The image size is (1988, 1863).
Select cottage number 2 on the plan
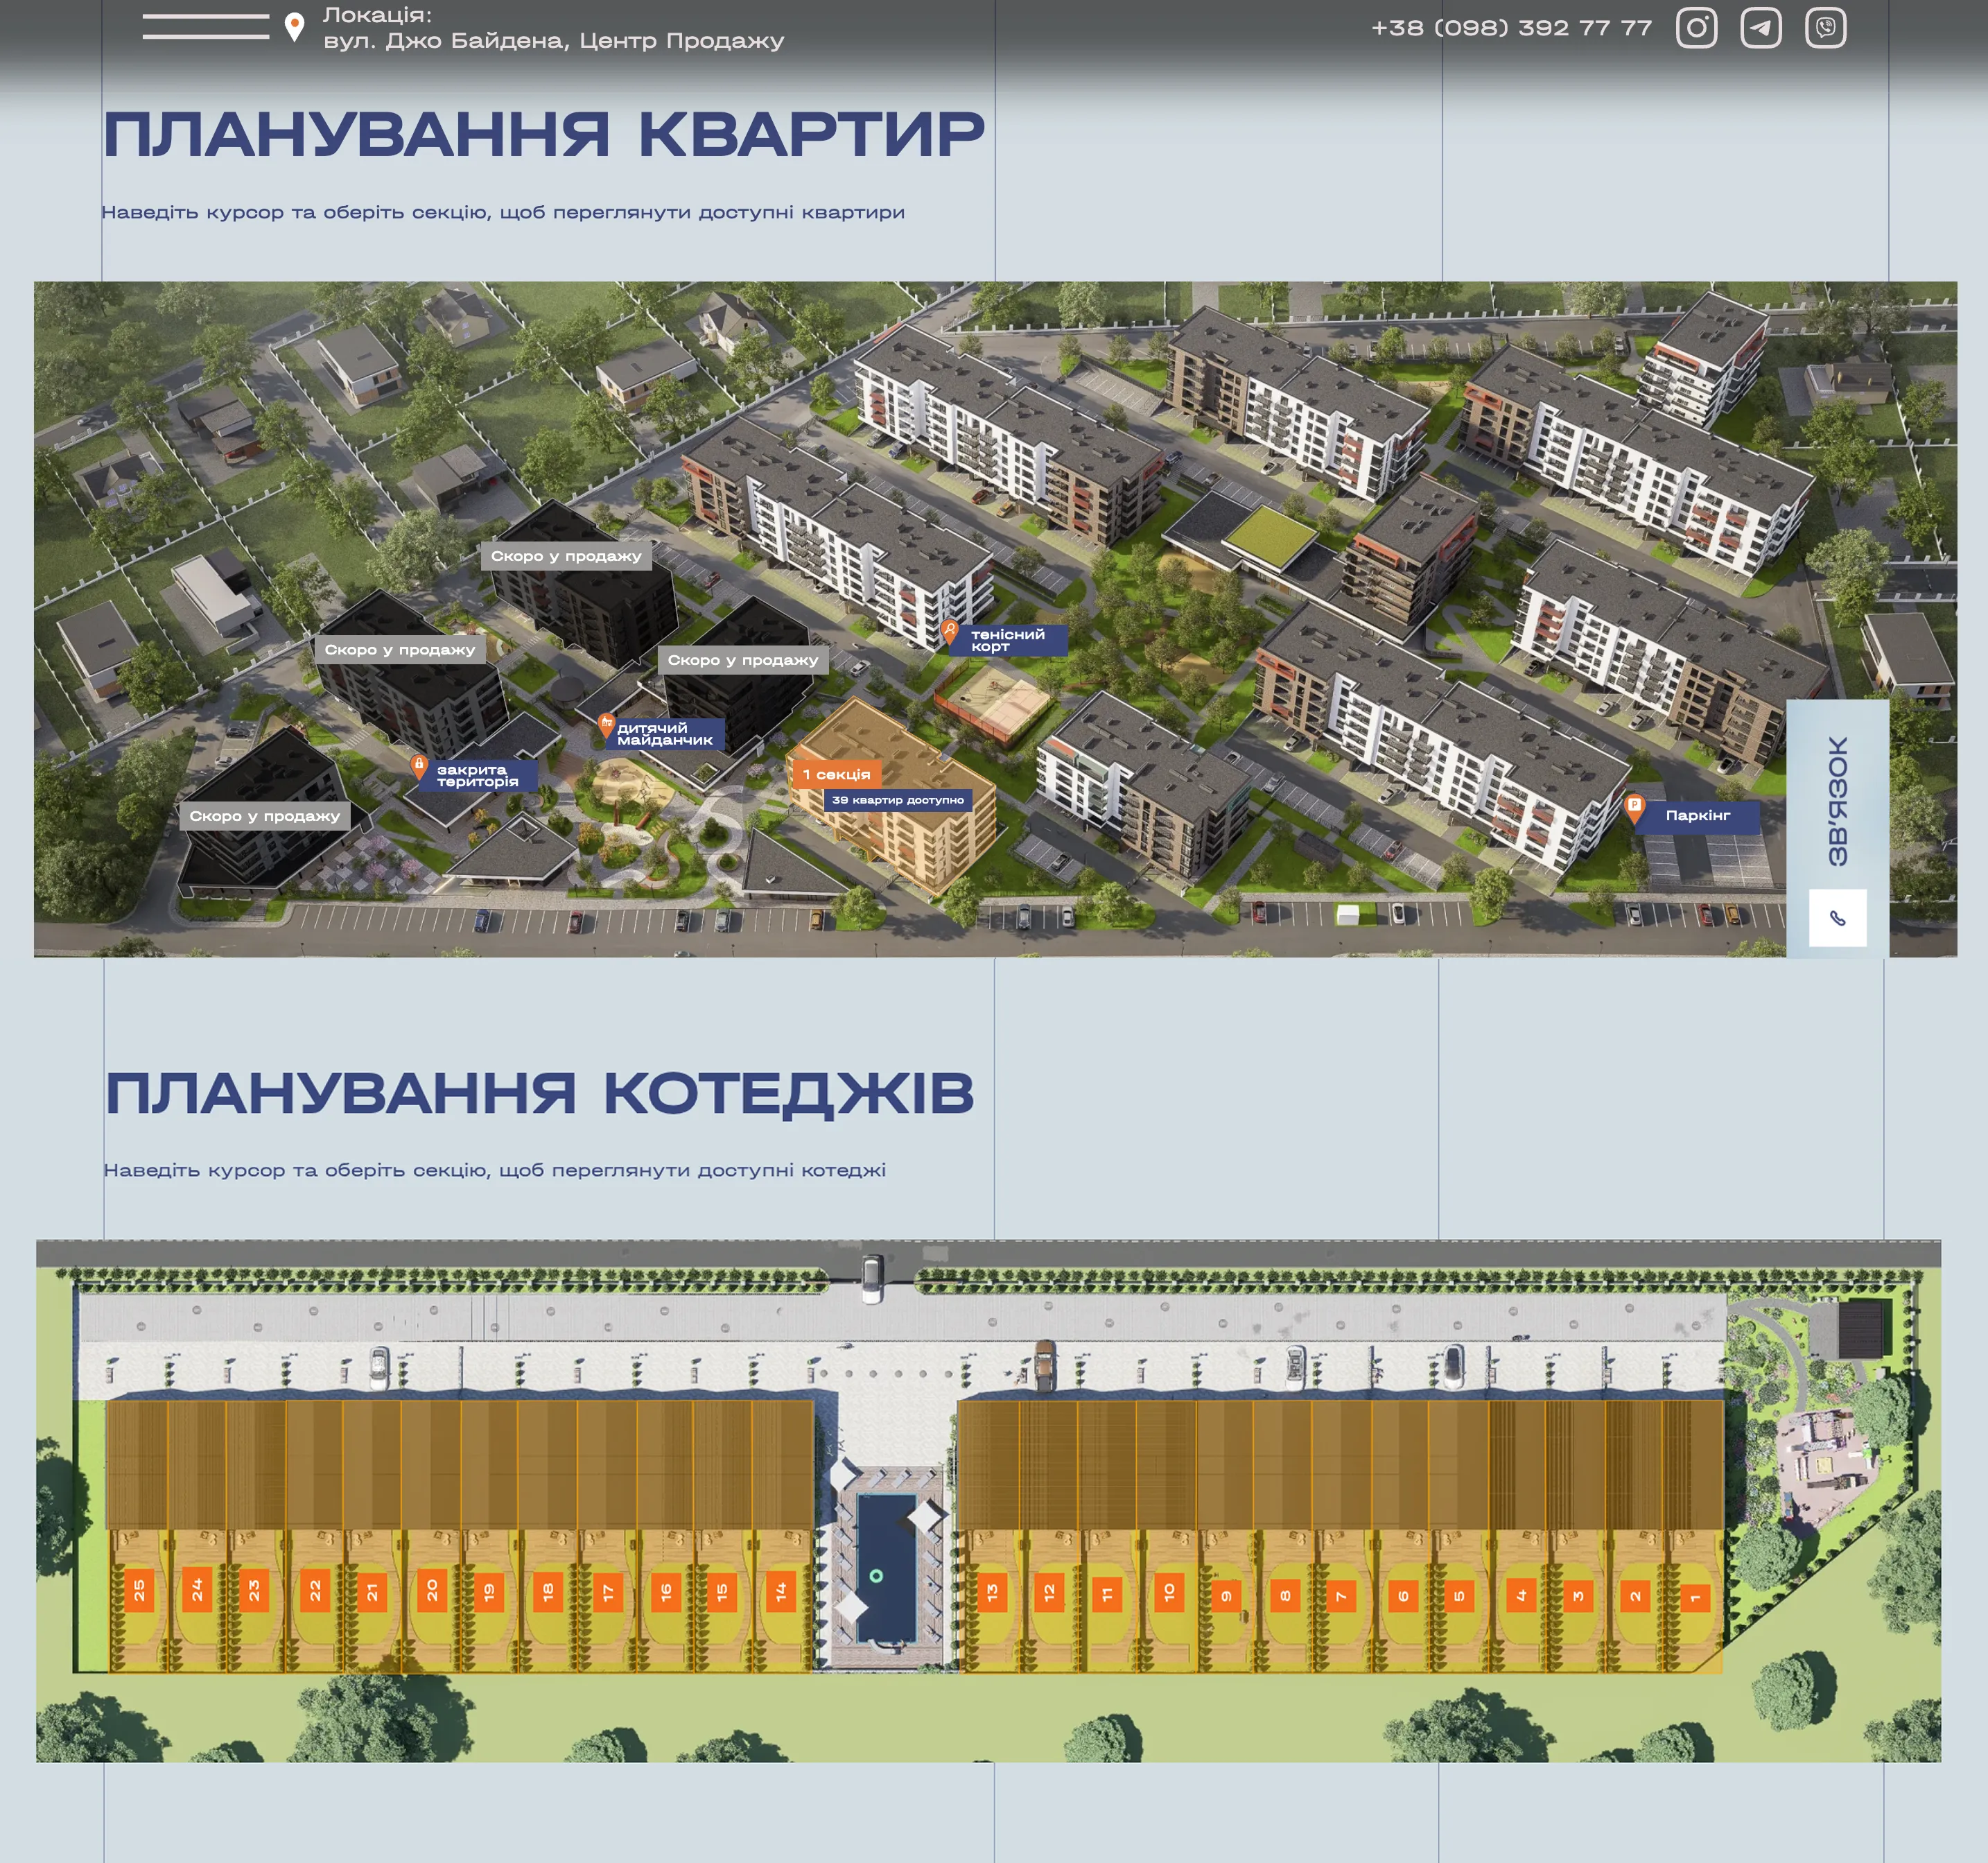[x=1635, y=1596]
